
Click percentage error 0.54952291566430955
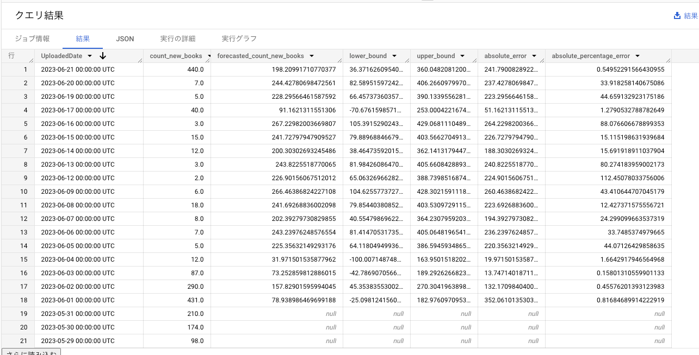point(632,69)
